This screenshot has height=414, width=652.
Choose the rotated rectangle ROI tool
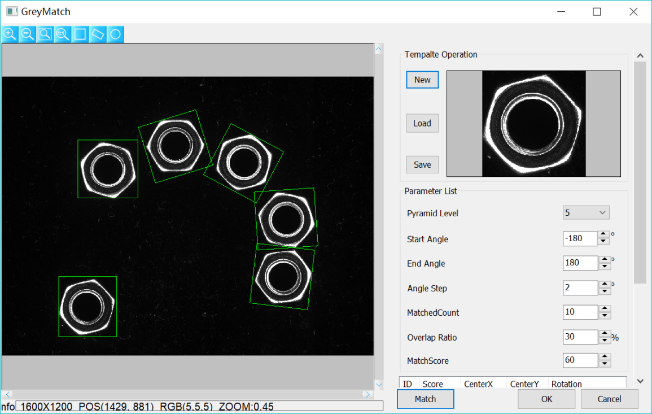pos(98,34)
